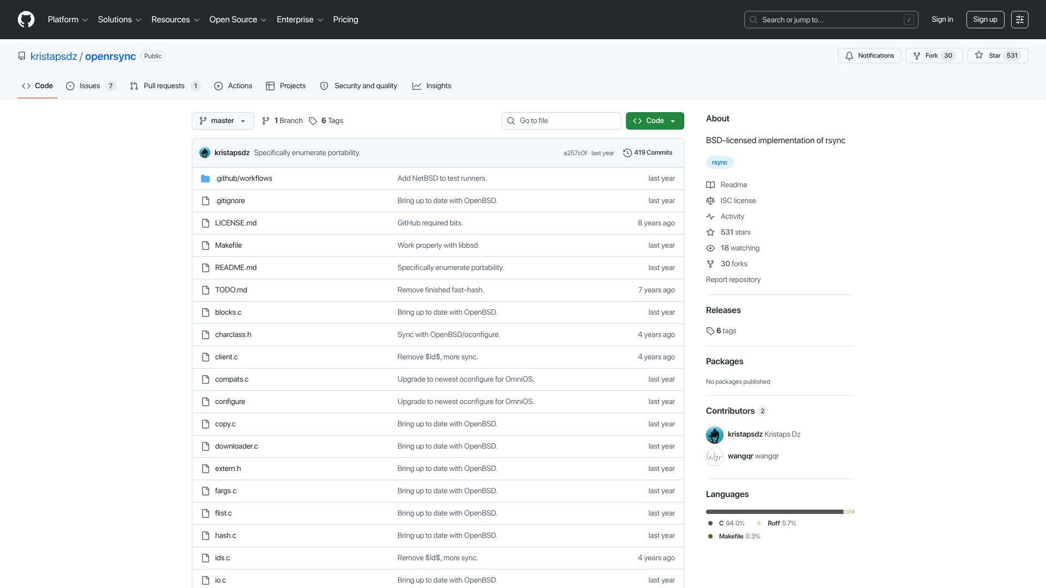The width and height of the screenshot is (1046, 588).
Task: Switch to the Issues tab
Action: click(90, 86)
